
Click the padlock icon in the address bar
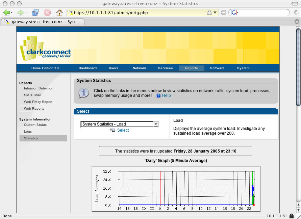[x=209, y=13]
